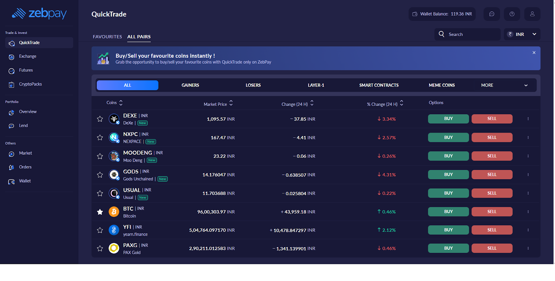Image resolution: width=555 pixels, height=281 pixels.
Task: Unfavourite the BTC coin star
Action: coord(100,212)
